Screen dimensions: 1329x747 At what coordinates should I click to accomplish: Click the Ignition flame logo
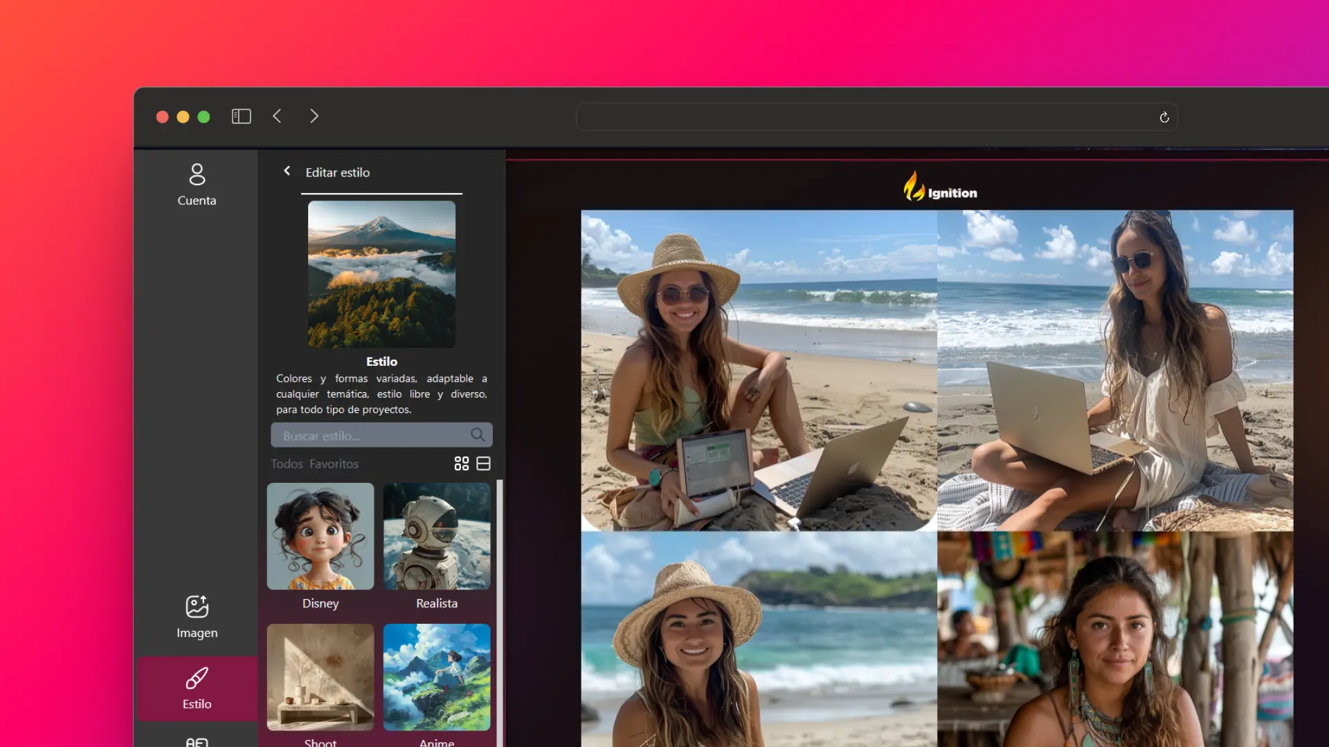tap(940, 187)
